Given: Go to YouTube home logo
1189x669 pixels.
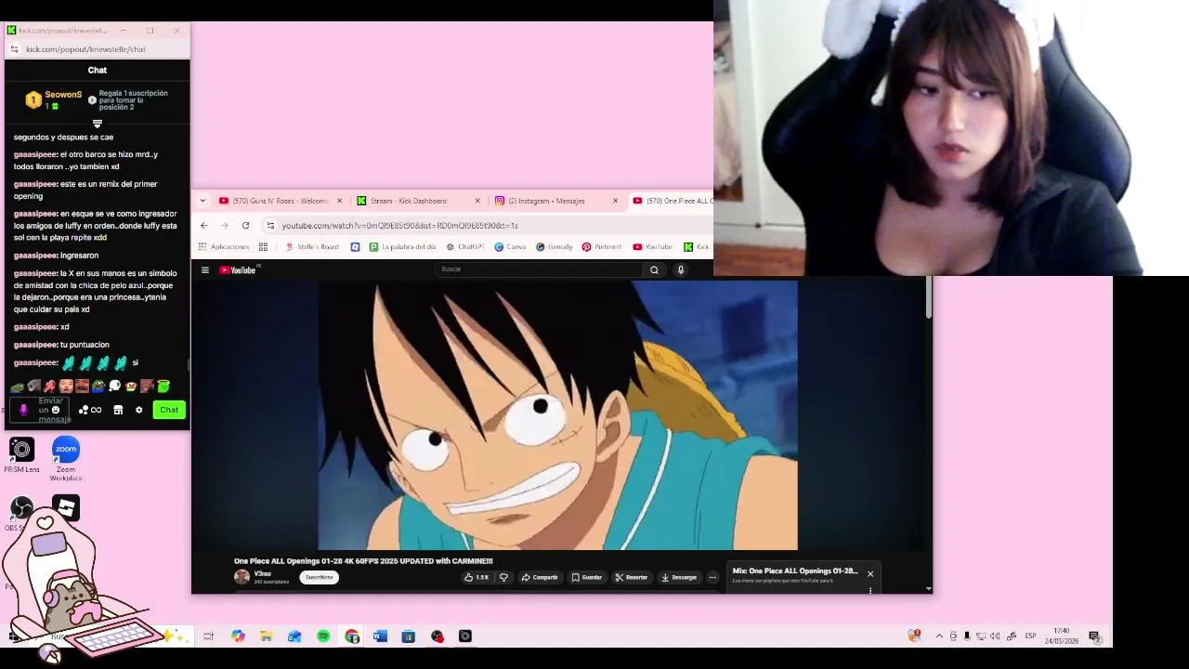Looking at the screenshot, I should click(x=238, y=270).
